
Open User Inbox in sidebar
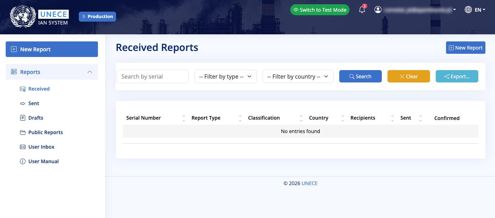tap(42, 147)
